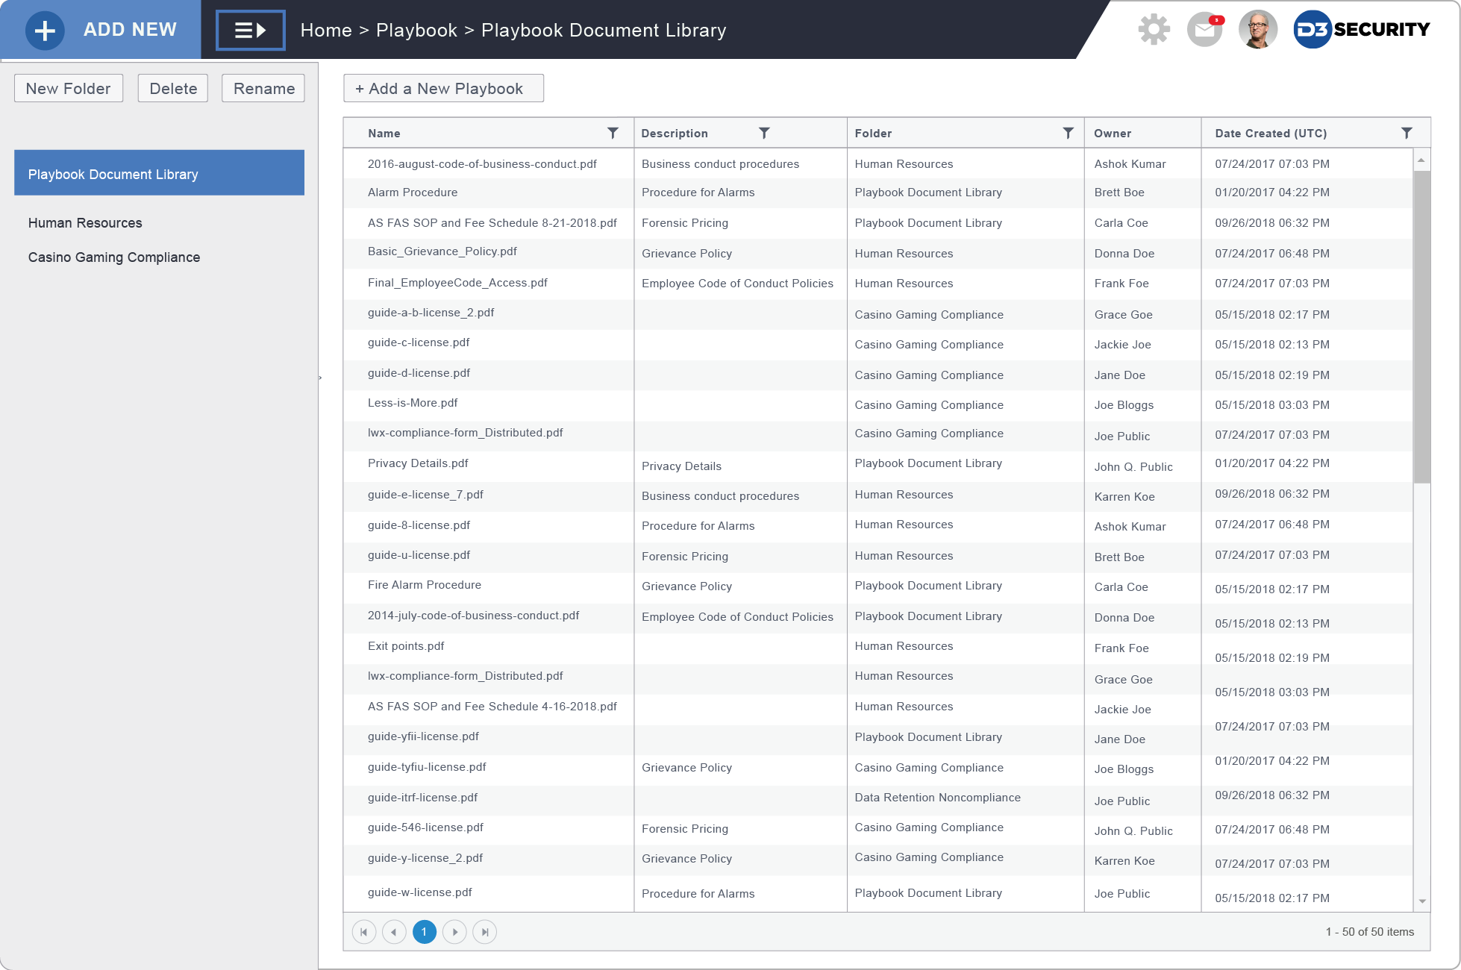Click the Rename button

[x=263, y=88]
